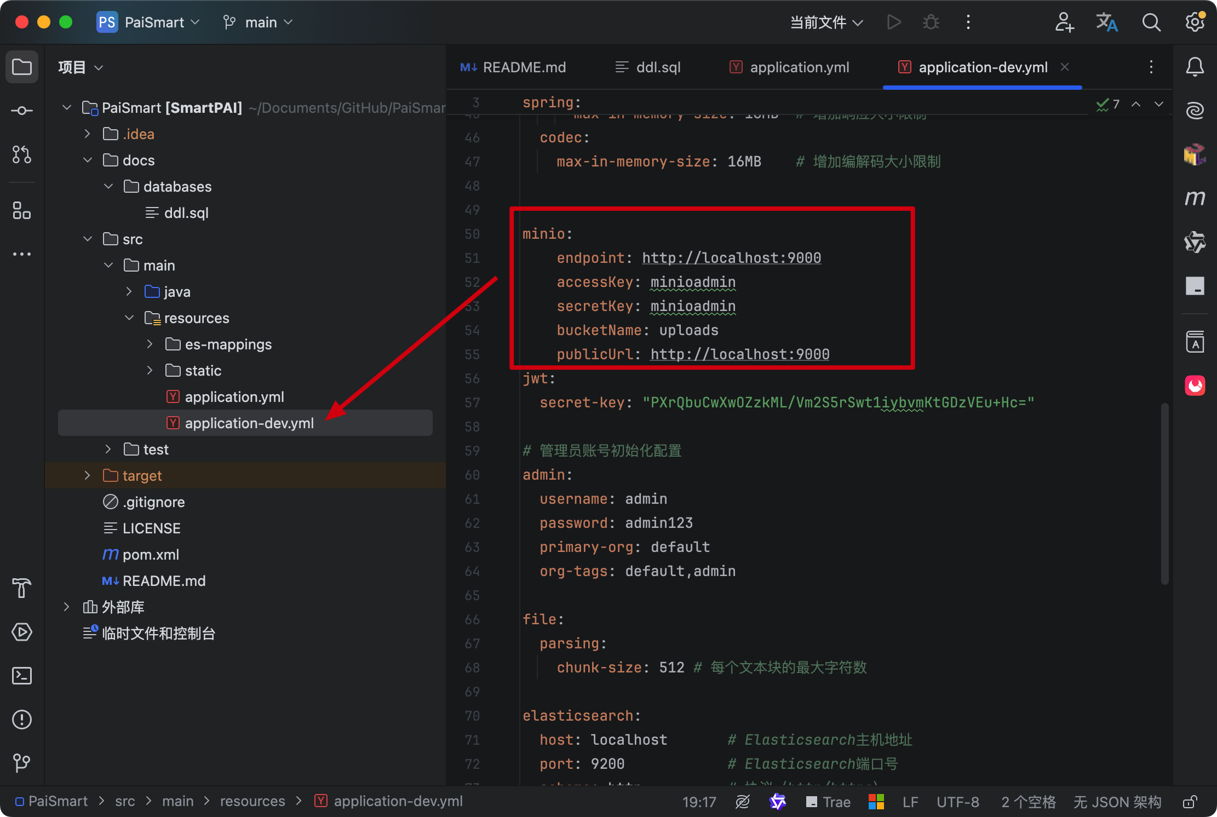Open the Terminal tool window
This screenshot has height=817, width=1217.
[x=22, y=676]
